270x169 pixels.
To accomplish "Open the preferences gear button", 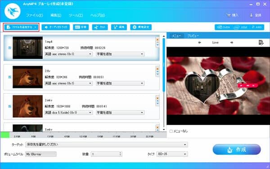I will tap(141, 27).
